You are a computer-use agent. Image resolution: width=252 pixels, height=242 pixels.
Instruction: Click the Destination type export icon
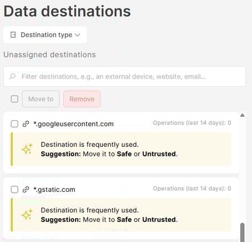13,34
